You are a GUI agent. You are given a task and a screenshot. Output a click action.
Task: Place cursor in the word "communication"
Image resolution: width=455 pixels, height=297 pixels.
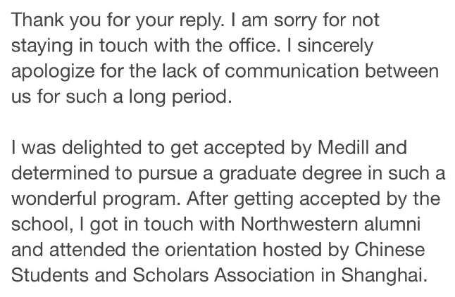tap(292, 71)
